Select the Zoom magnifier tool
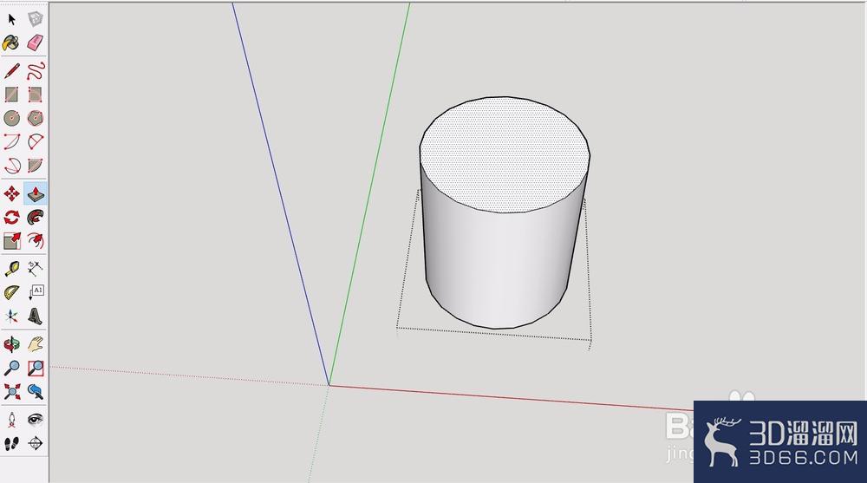This screenshot has height=483, width=867. coord(11,368)
